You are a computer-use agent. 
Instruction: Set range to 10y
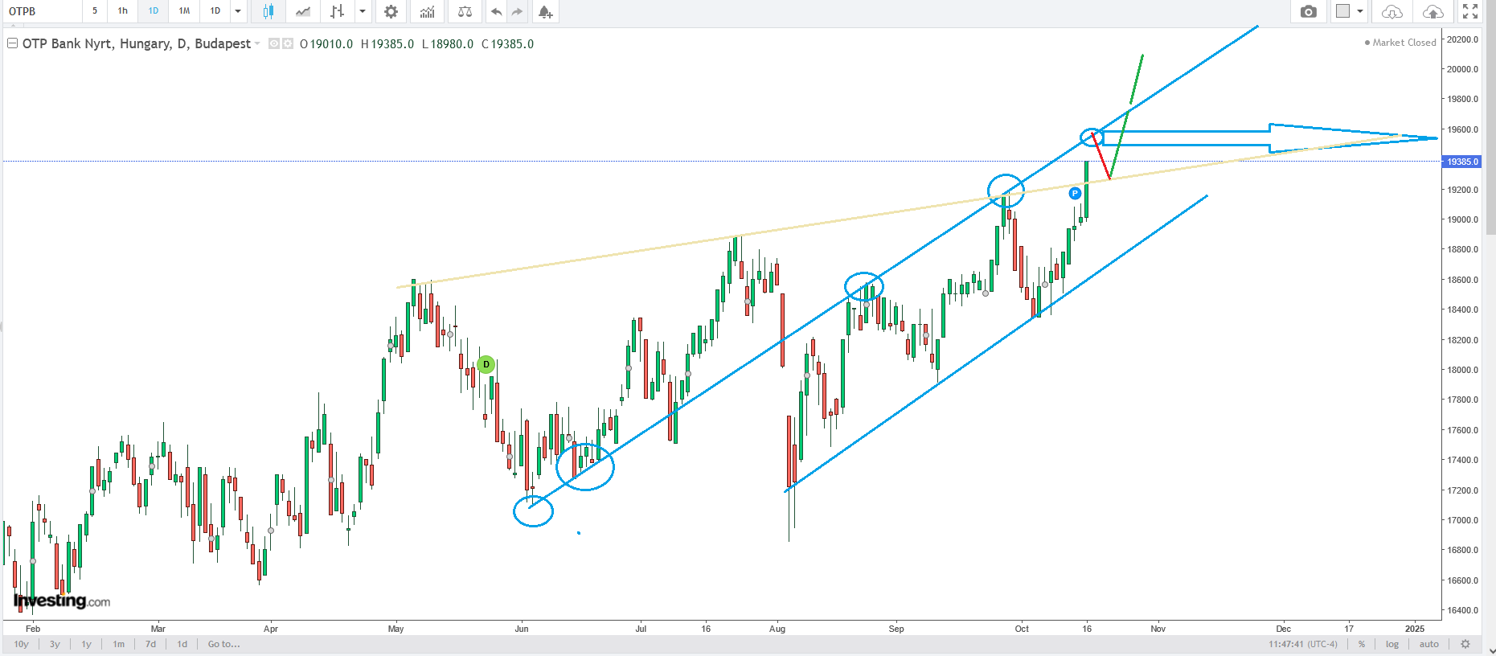pos(22,644)
